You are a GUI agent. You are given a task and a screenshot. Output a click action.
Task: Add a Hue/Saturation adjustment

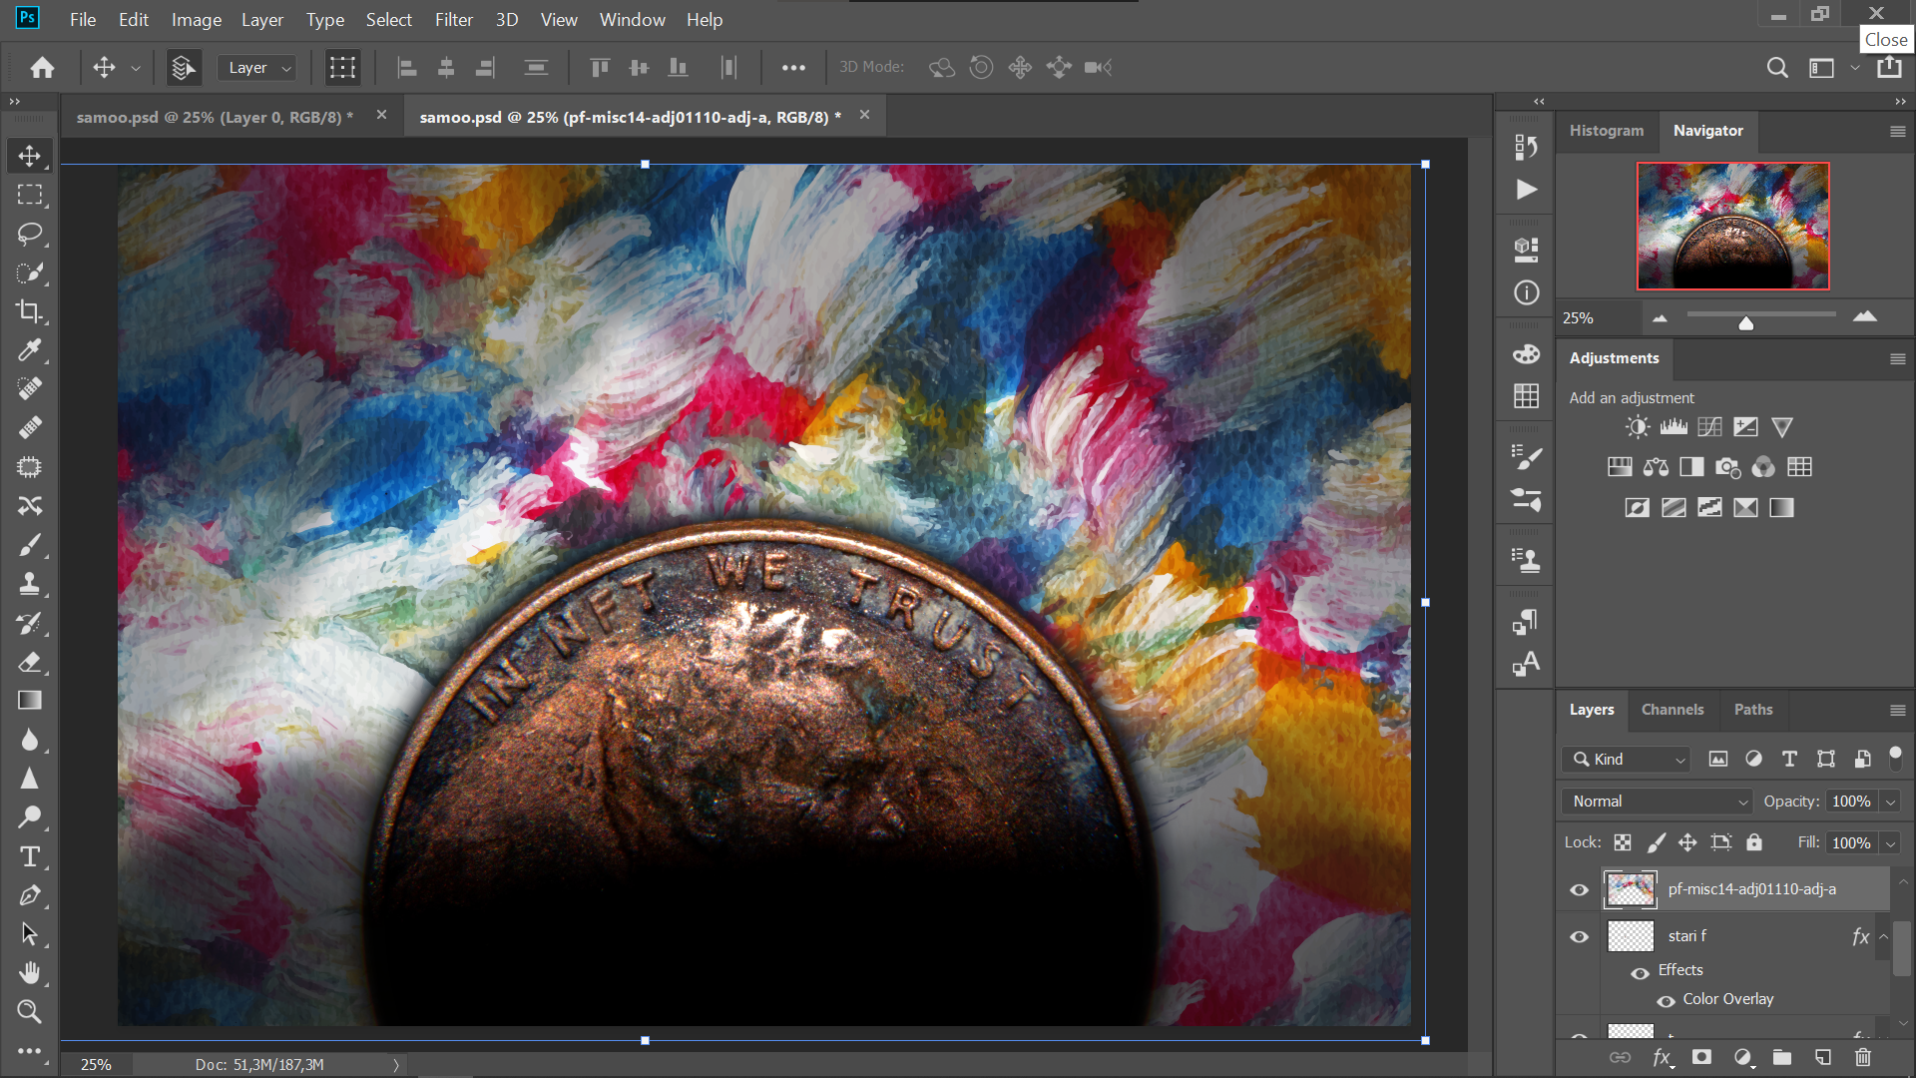pos(1620,467)
